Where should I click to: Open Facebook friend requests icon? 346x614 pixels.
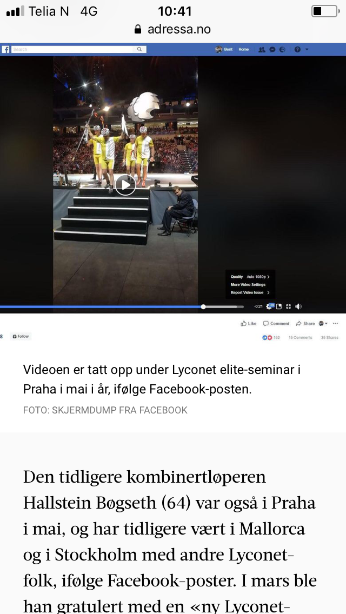pos(262,50)
